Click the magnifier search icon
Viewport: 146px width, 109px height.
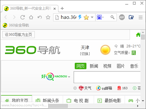click(112, 17)
